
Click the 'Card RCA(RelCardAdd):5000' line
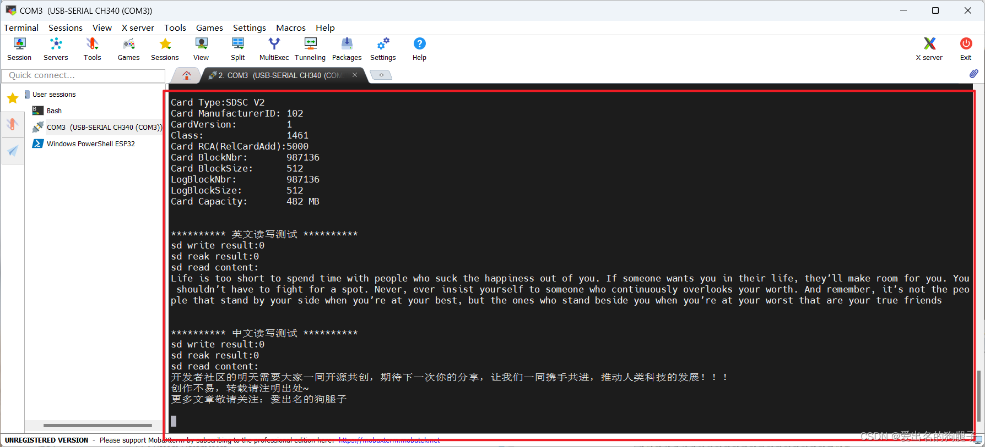click(x=240, y=146)
